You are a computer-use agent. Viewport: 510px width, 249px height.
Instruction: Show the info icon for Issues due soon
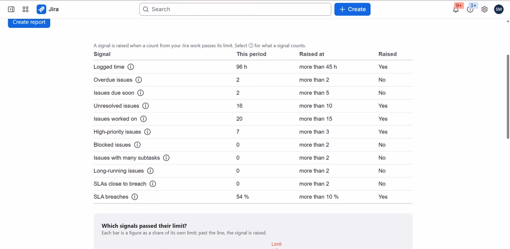point(141,93)
